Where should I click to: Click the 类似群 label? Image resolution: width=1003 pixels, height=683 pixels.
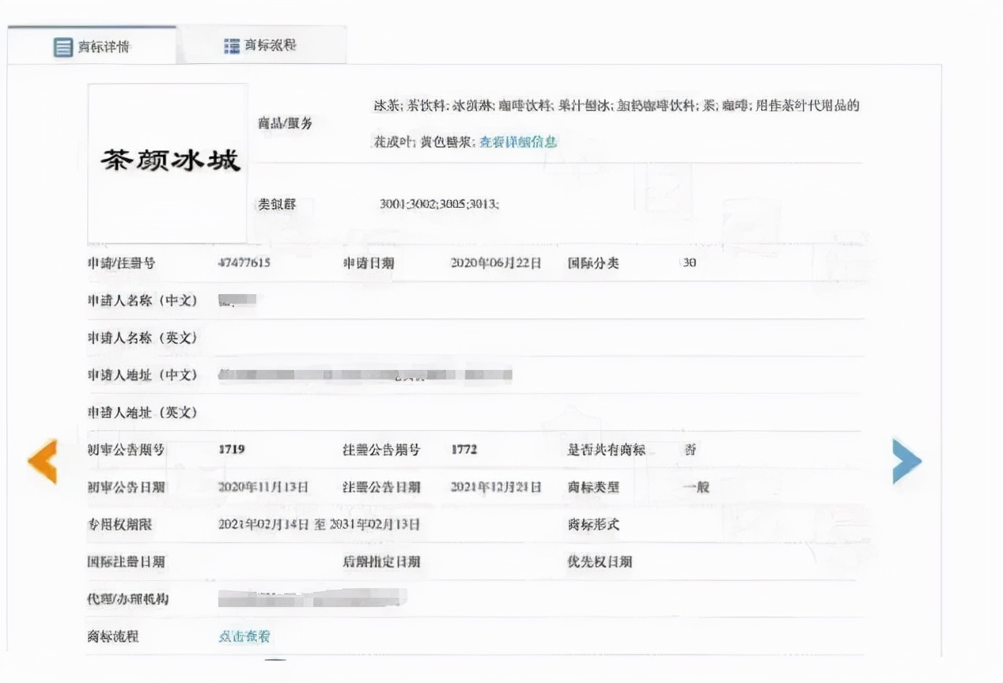[277, 204]
